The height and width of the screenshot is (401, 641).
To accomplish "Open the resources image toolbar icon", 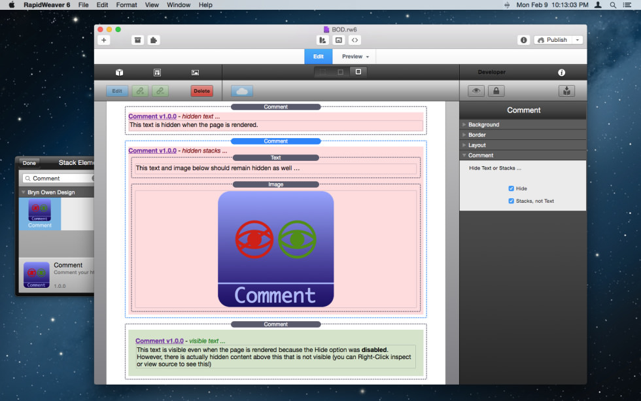I will [x=339, y=40].
